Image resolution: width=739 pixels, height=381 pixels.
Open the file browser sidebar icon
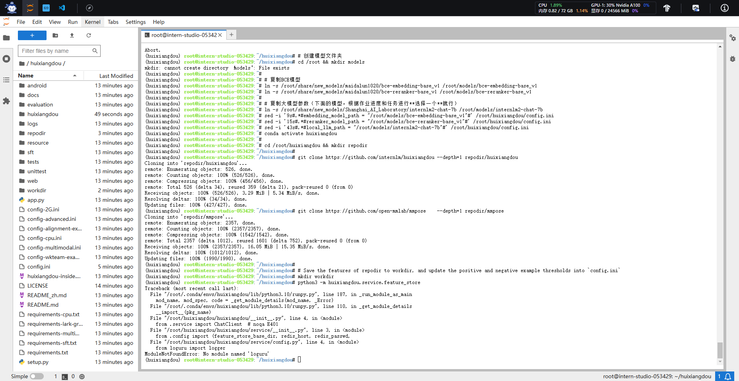[x=6, y=38]
